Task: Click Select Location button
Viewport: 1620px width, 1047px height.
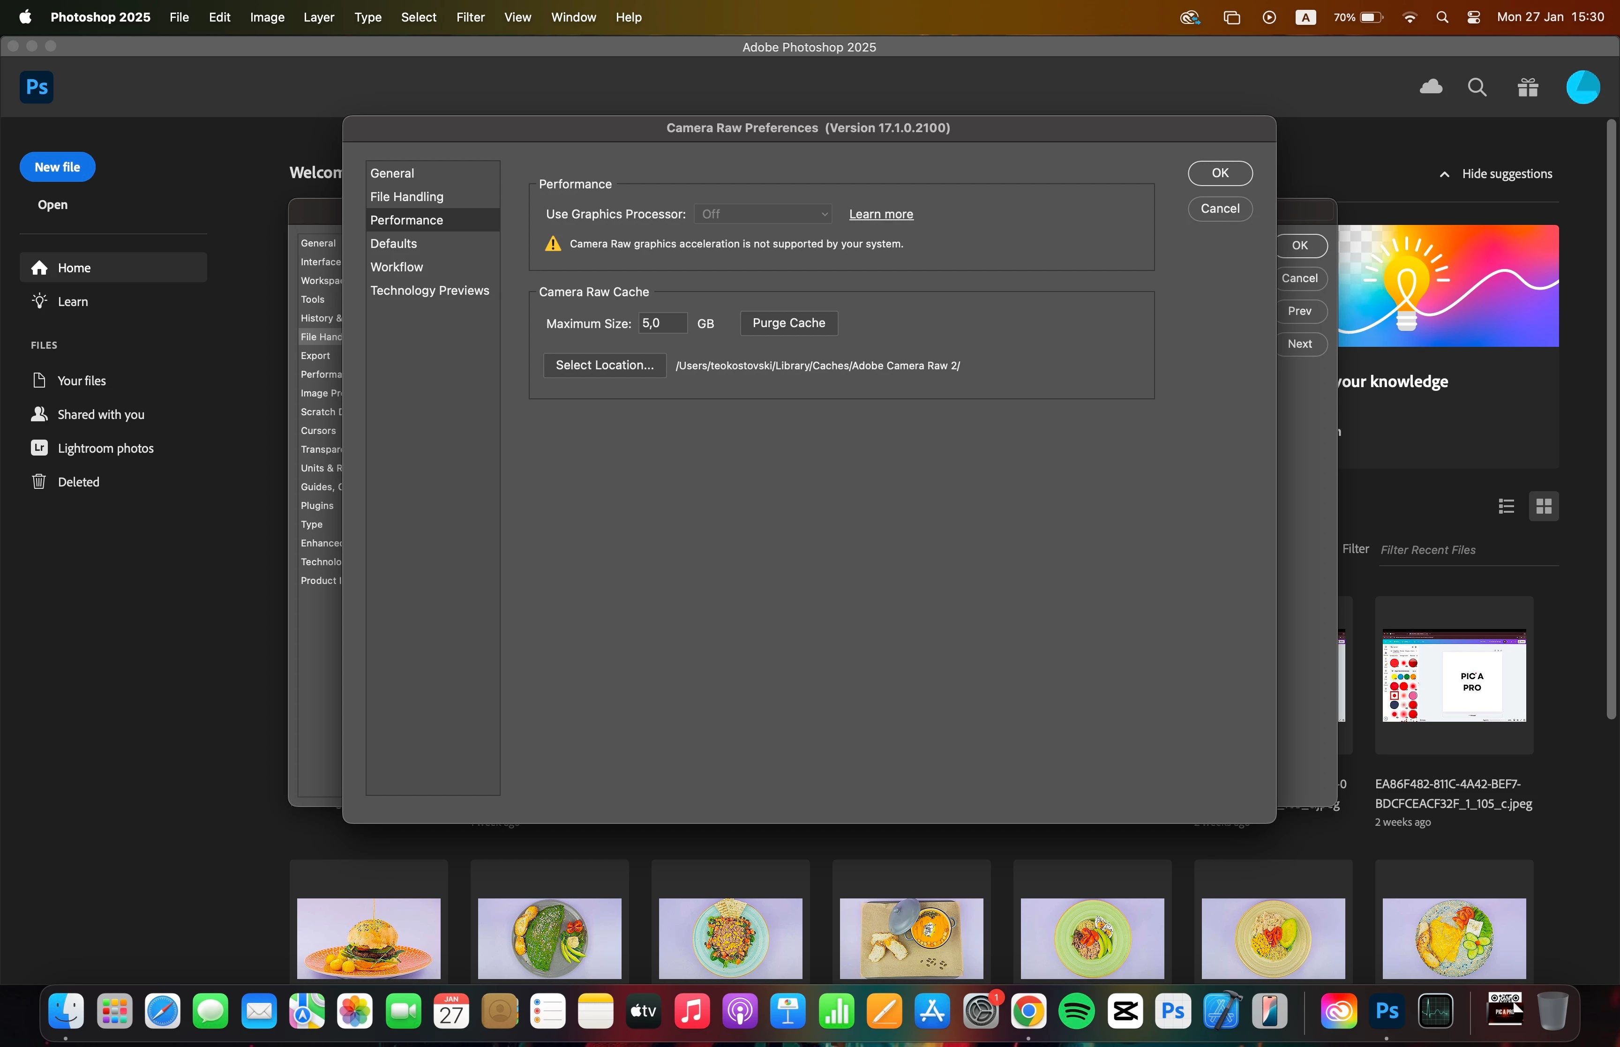Action: 604,365
